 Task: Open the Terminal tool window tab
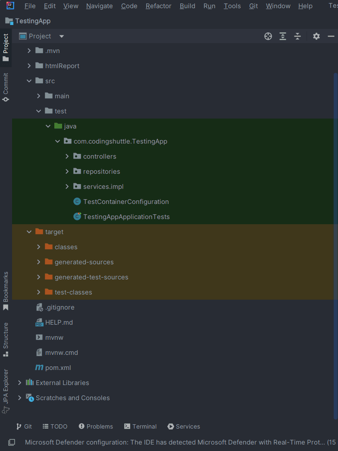[141, 426]
